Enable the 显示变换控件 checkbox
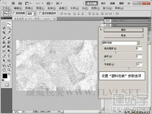The width and height of the screenshot is (152, 114). (x=40, y=13)
